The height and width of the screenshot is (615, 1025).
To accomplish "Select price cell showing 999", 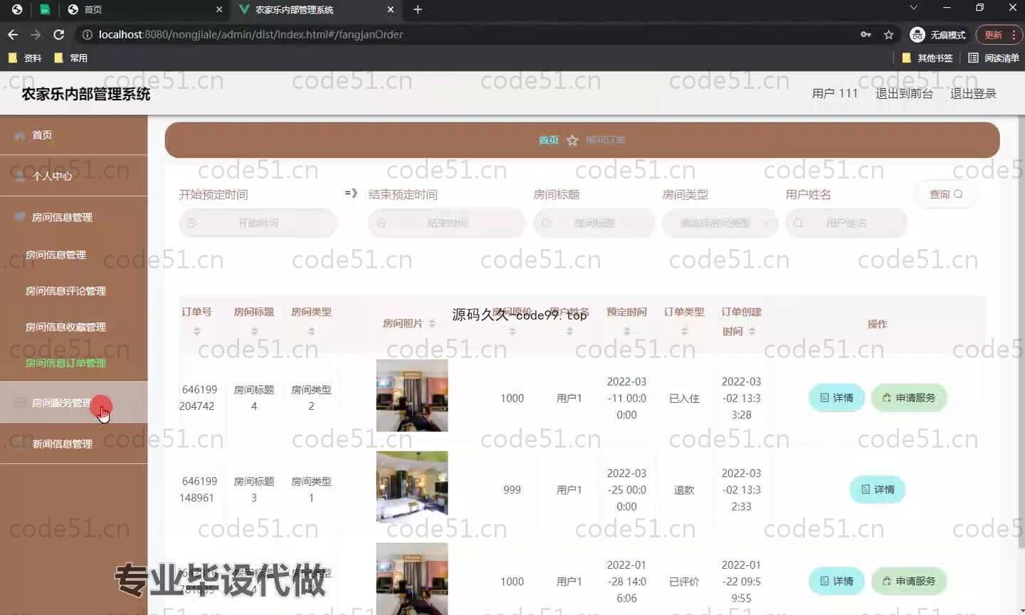I will pos(512,490).
